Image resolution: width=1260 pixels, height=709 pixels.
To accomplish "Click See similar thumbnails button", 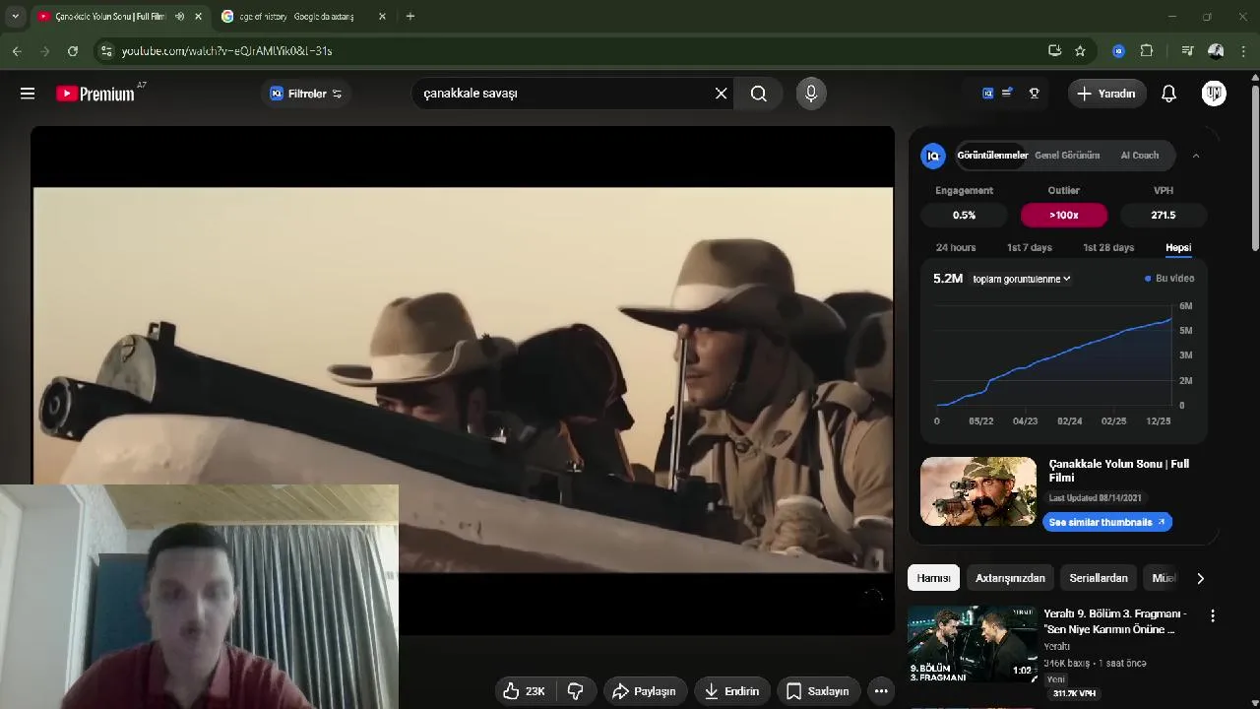I will (1107, 522).
